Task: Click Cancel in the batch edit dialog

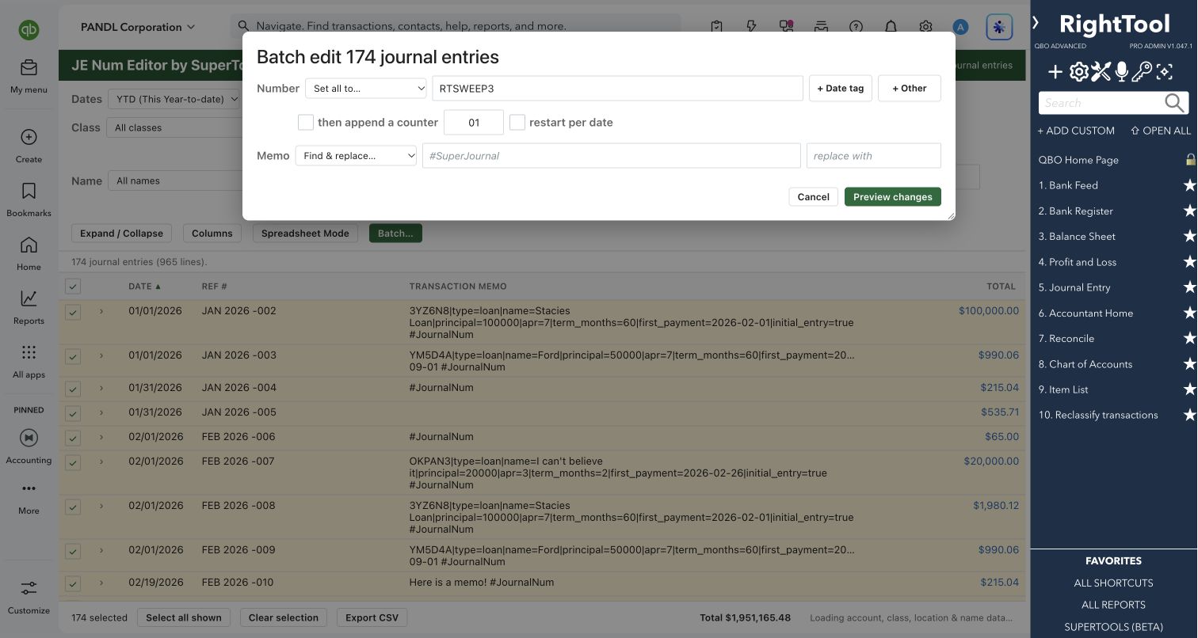Action: click(813, 196)
